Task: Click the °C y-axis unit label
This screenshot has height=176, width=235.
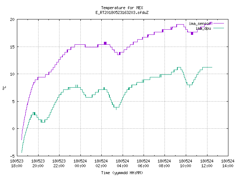Action: click(4, 88)
